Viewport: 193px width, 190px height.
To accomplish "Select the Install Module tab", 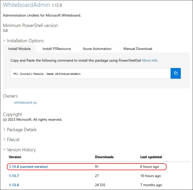I will click(x=19, y=49).
